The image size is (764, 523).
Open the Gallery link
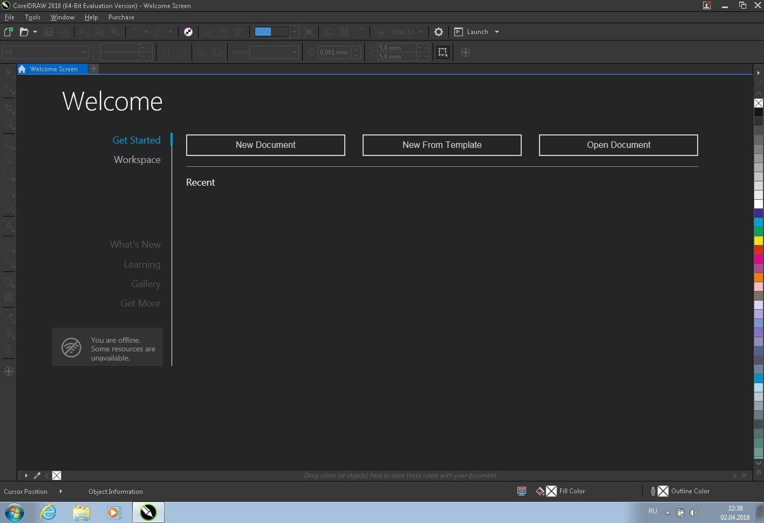coord(146,284)
